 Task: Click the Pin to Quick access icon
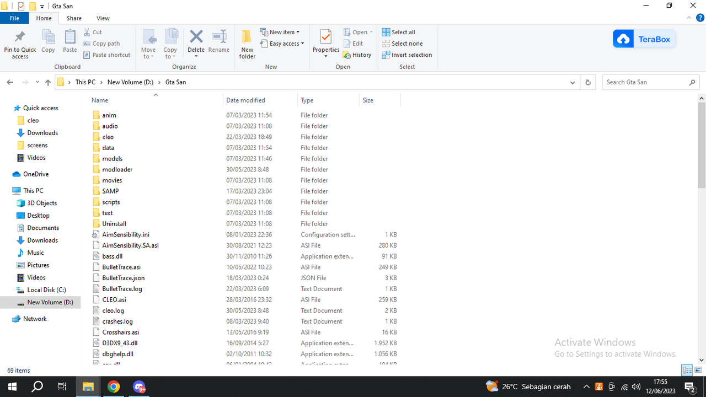point(20,37)
